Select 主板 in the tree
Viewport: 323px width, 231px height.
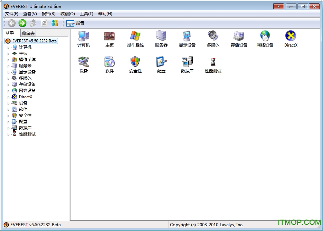[23, 53]
